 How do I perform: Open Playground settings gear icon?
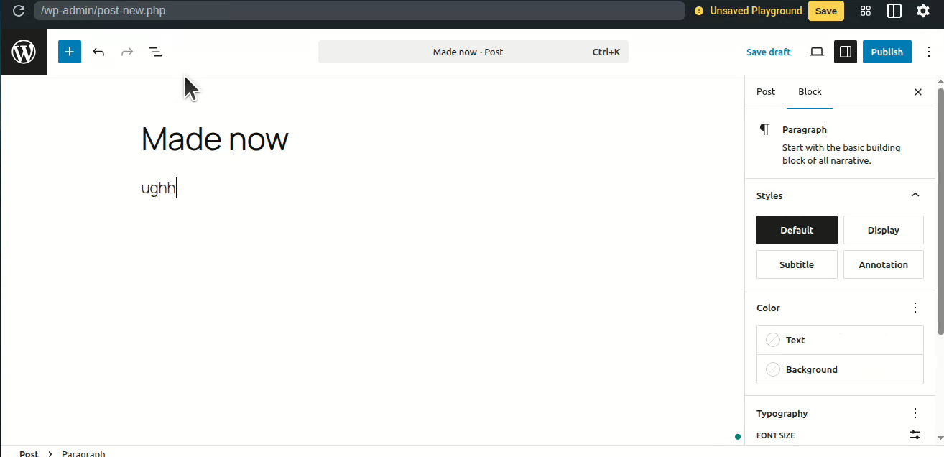tap(923, 11)
